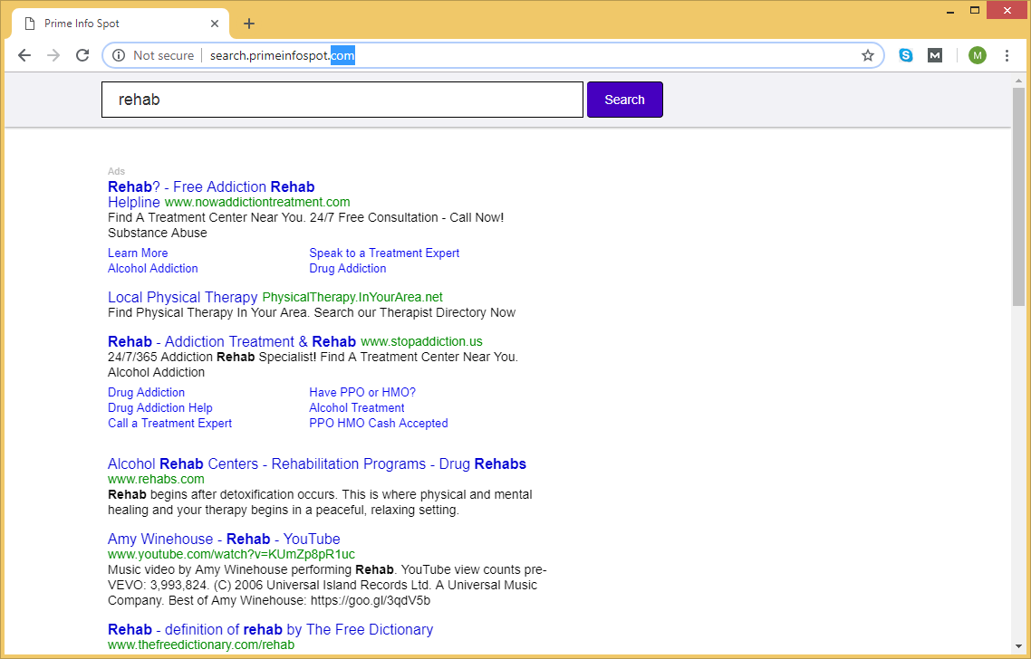Click the Speak to a Treatment Expert link
Viewport: 1031px width, 659px height.
(384, 253)
